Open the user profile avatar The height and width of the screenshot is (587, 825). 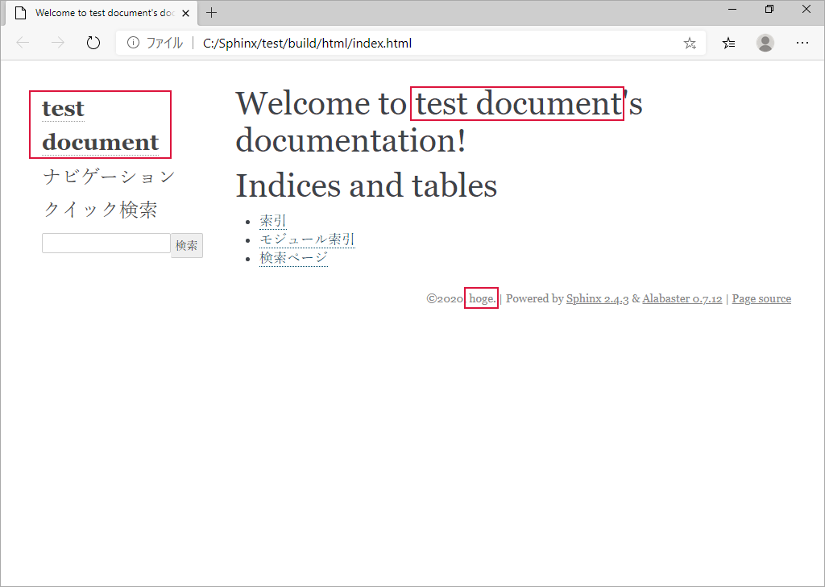click(x=765, y=43)
